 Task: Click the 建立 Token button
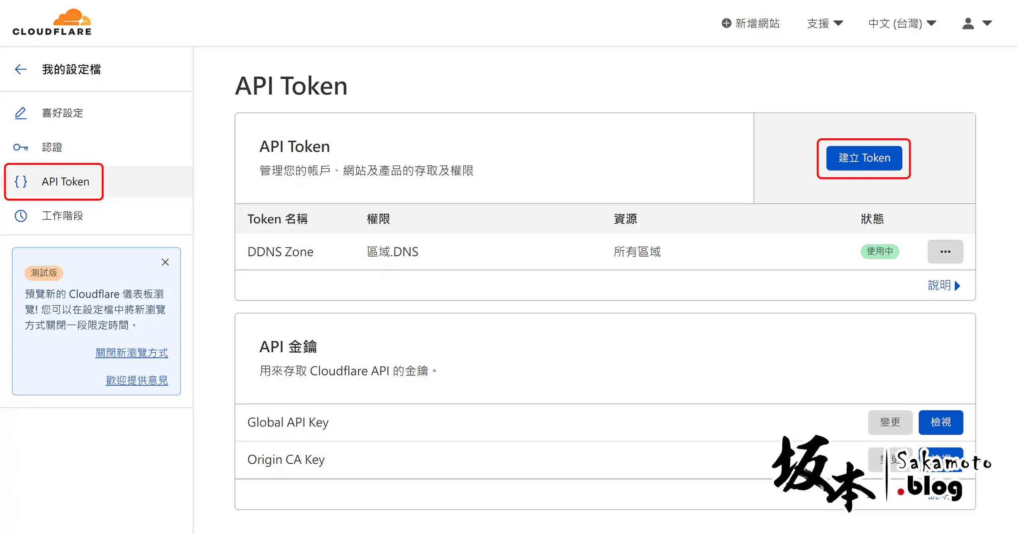click(x=864, y=158)
